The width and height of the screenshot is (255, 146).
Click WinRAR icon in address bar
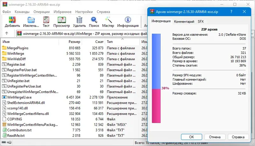pos(19,34)
